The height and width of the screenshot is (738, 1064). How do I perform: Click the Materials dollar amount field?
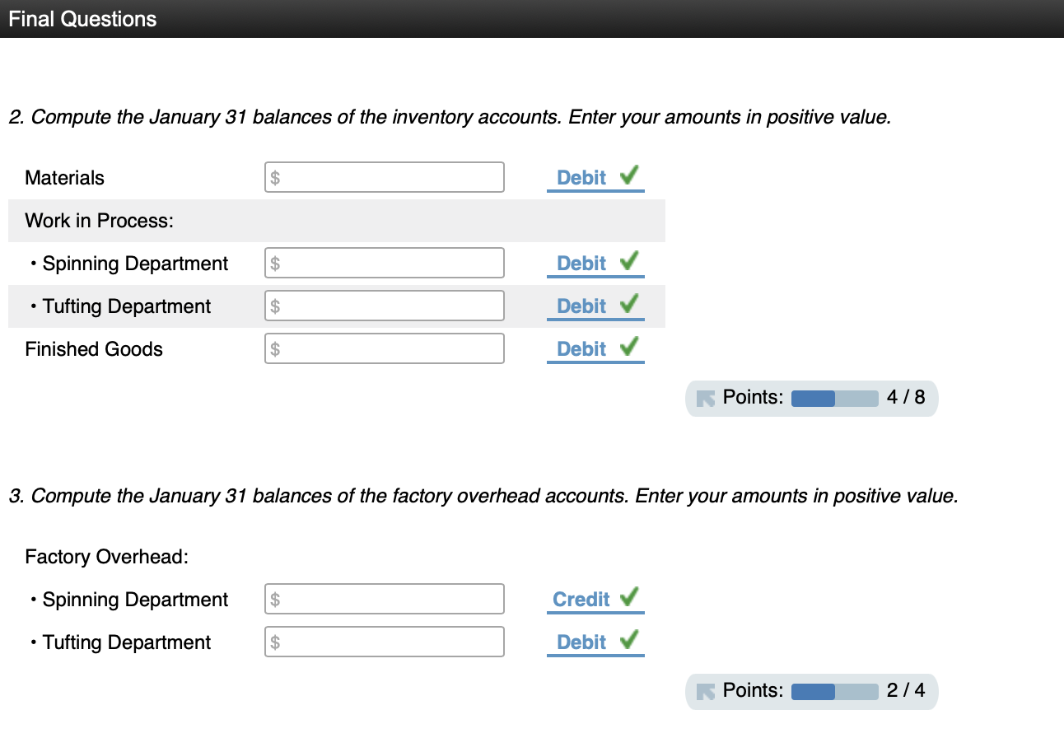tap(384, 176)
